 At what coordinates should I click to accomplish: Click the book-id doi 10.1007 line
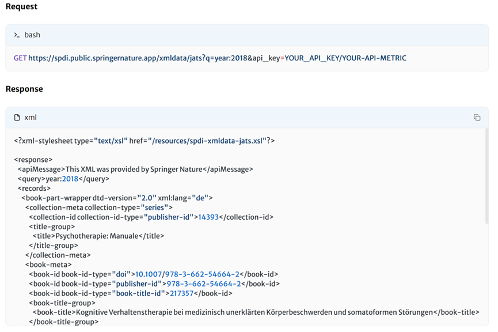[x=153, y=274]
